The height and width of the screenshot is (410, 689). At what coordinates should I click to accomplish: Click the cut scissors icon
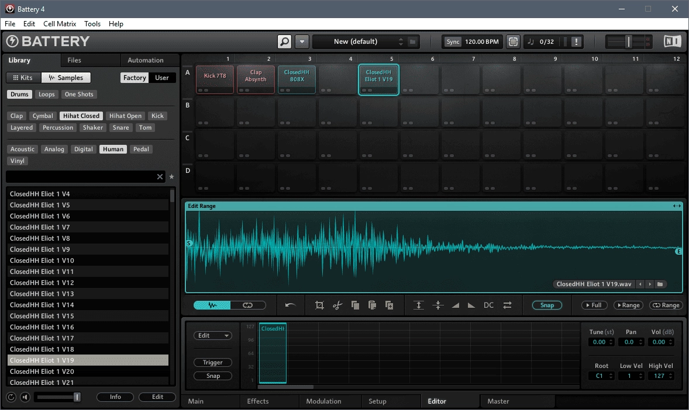pos(337,305)
